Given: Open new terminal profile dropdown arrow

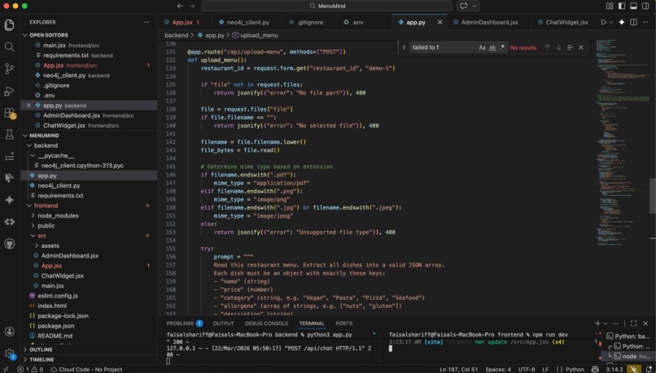Looking at the screenshot, I should (606, 323).
